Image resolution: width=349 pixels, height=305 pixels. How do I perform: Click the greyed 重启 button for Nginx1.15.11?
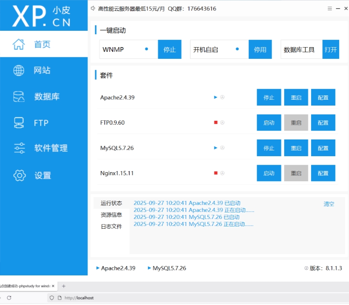pyautogui.click(x=296, y=173)
